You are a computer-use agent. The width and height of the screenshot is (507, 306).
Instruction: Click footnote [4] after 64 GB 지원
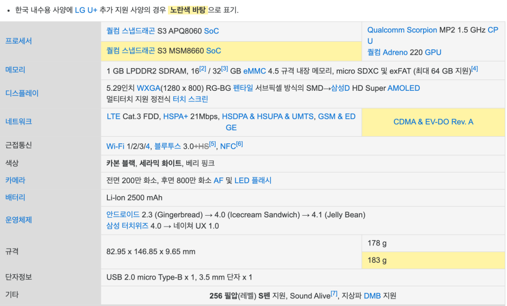[474, 69]
